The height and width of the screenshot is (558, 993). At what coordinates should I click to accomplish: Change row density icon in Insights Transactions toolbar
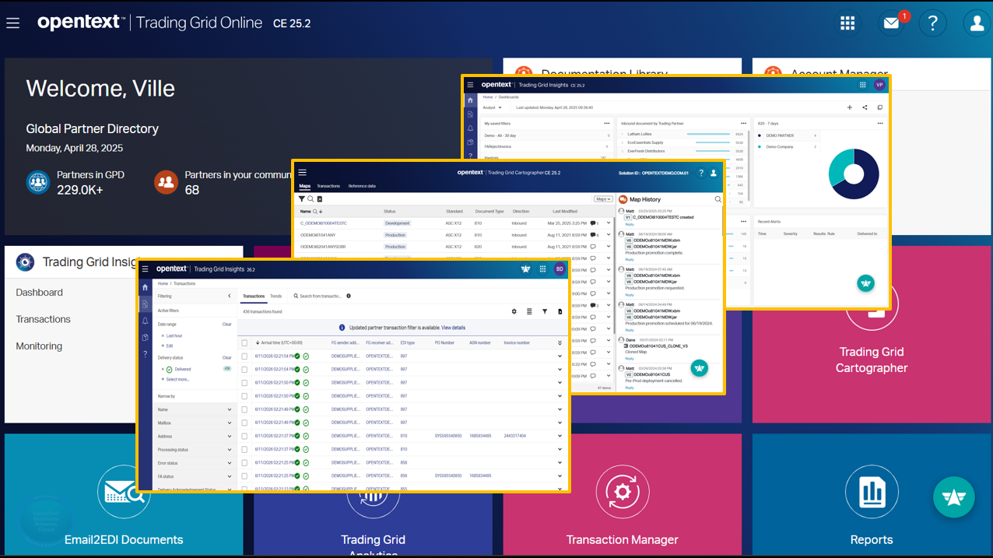pyautogui.click(x=529, y=312)
